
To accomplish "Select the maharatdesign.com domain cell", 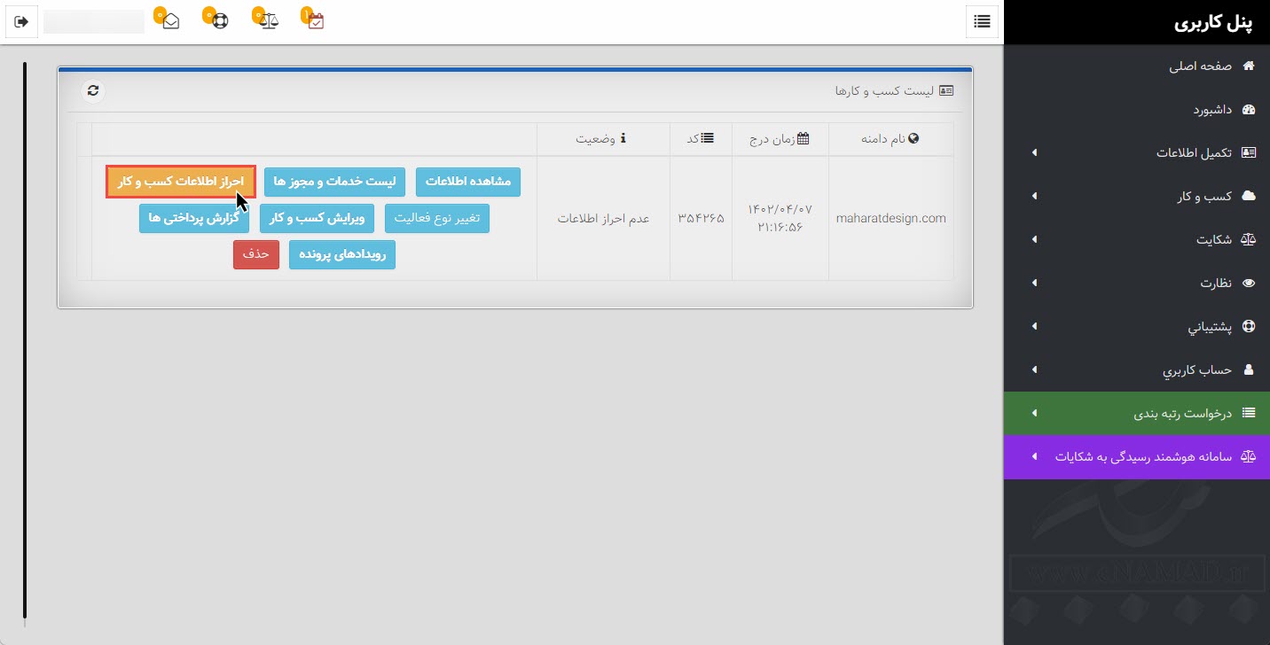I will (890, 218).
